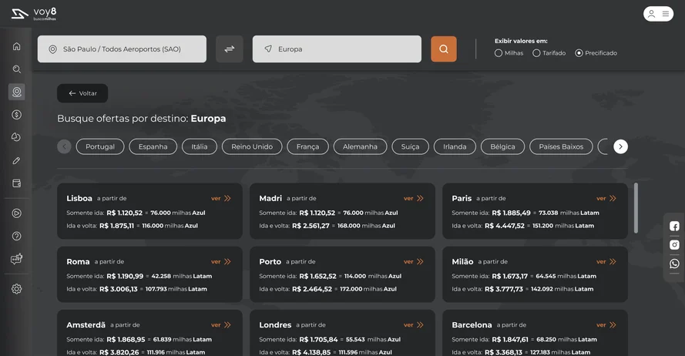Open the Facebook social link

(x=674, y=227)
